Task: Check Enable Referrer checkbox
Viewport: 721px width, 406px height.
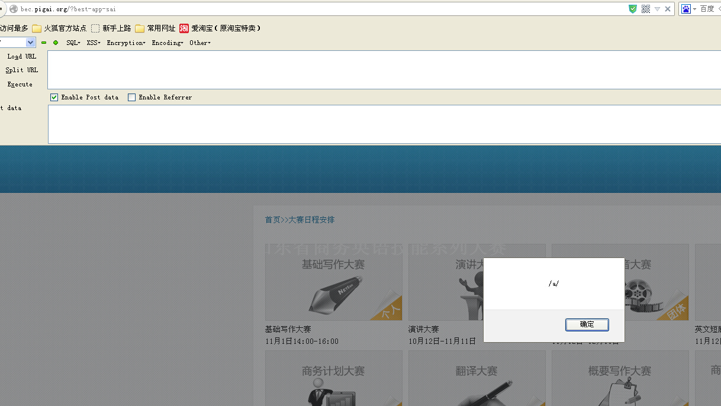Action: (x=132, y=97)
